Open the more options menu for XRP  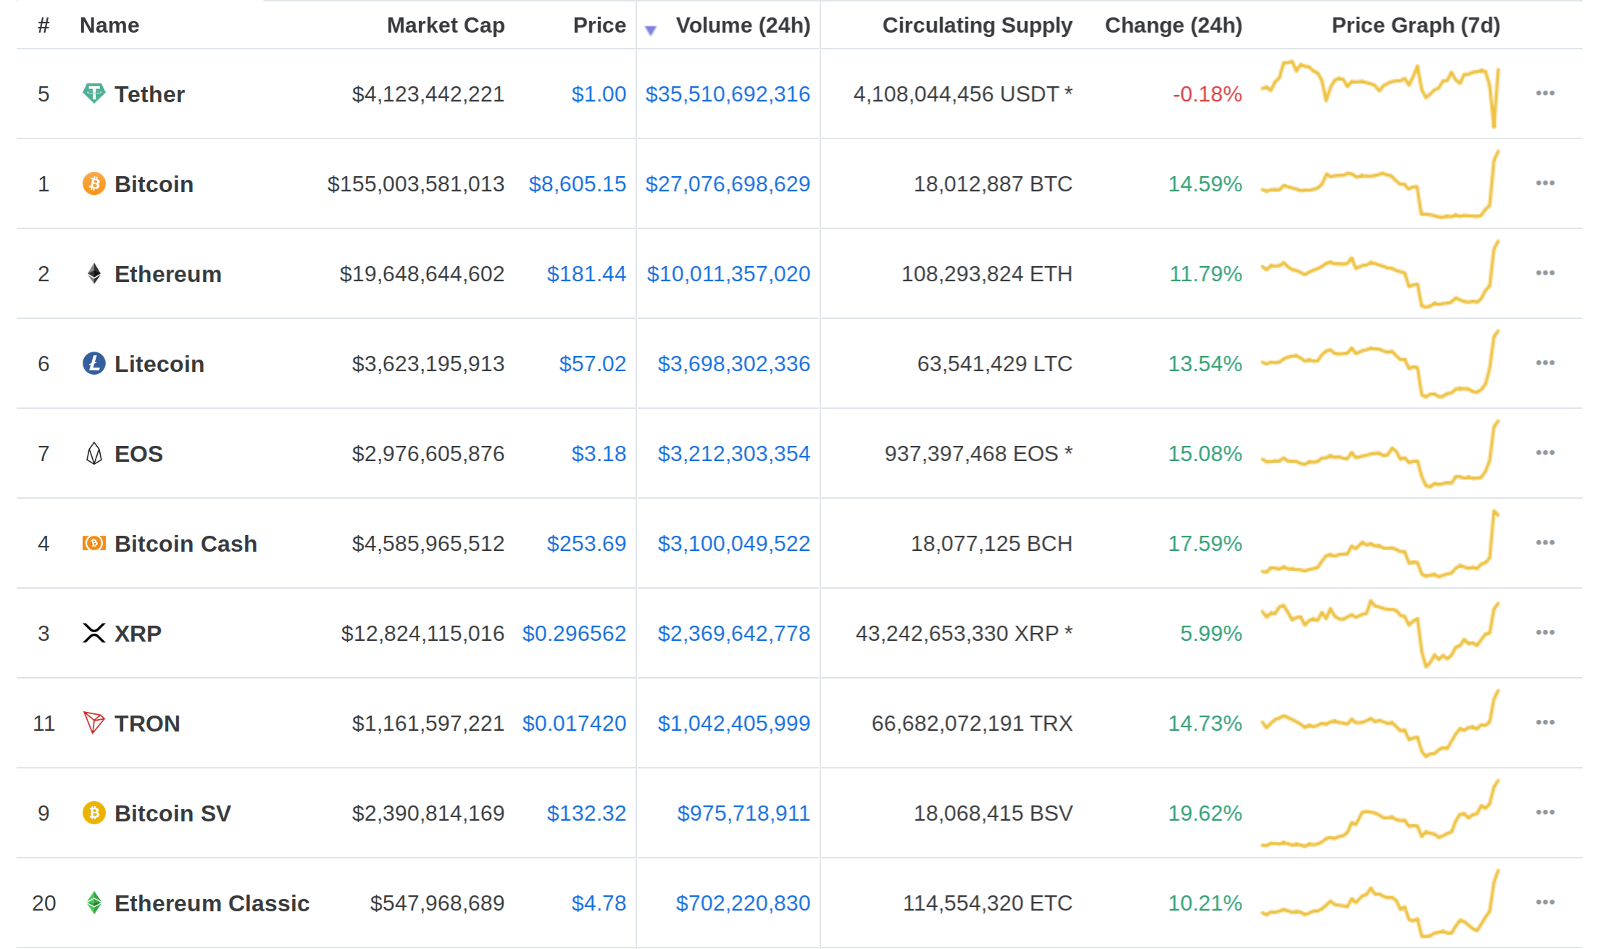(1545, 632)
